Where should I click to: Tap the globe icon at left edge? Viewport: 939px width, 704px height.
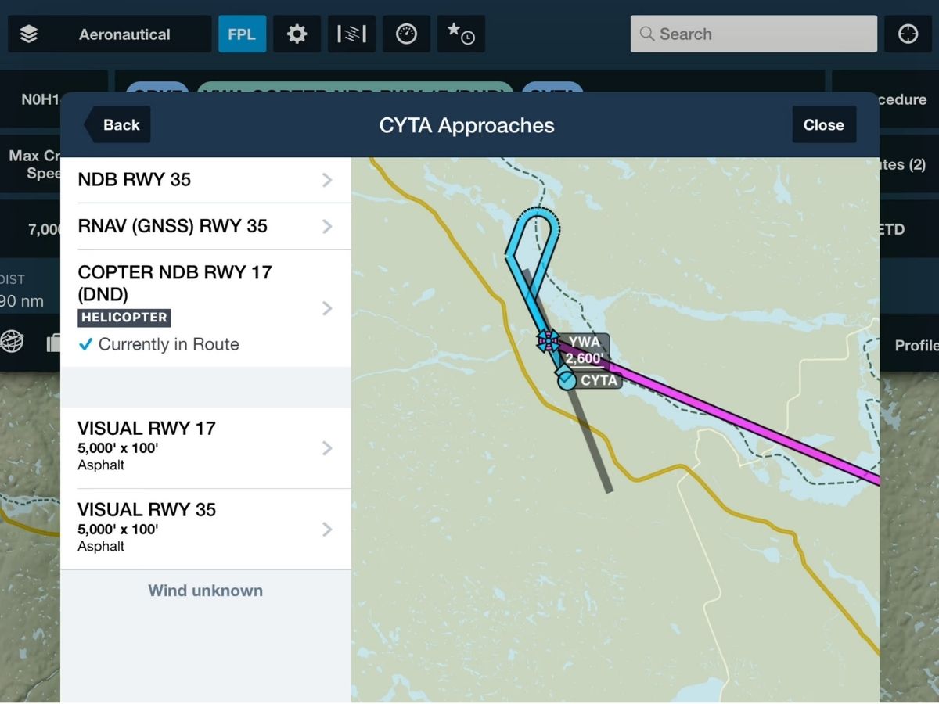click(x=12, y=342)
